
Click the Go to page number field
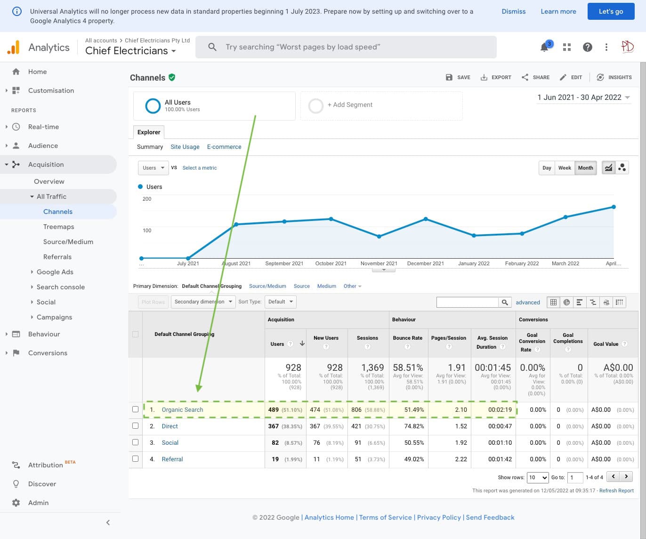pos(575,477)
